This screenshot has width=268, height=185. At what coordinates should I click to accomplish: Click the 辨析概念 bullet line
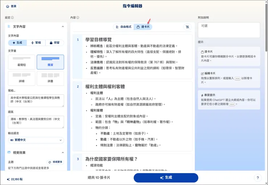[x=134, y=46]
